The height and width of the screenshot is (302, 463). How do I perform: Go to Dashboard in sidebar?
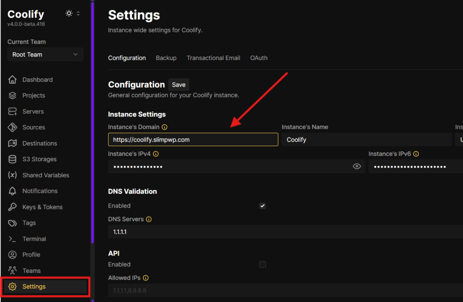tap(38, 79)
